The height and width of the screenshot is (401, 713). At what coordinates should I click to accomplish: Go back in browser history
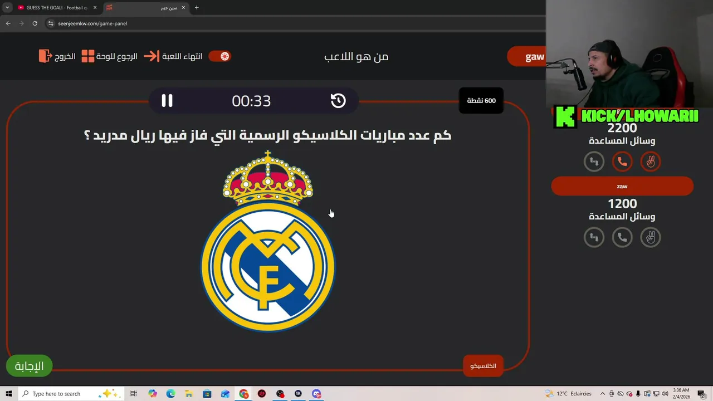(x=8, y=23)
